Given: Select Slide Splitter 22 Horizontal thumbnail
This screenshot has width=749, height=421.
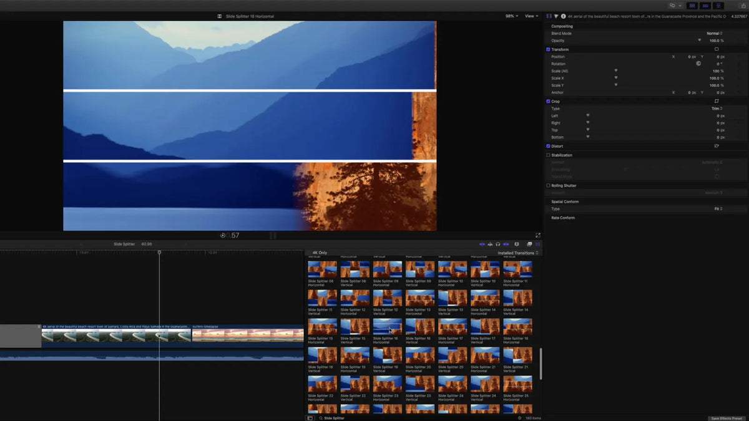Looking at the screenshot, I should pyautogui.click(x=323, y=384).
